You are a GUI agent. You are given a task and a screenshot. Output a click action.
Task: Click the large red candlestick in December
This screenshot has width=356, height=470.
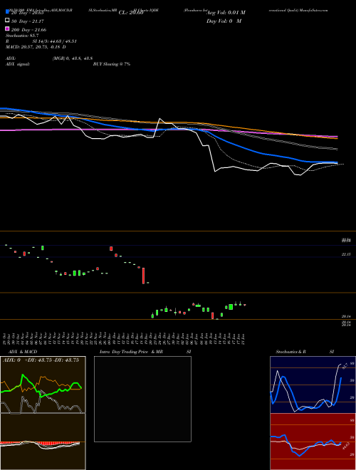tap(144, 276)
